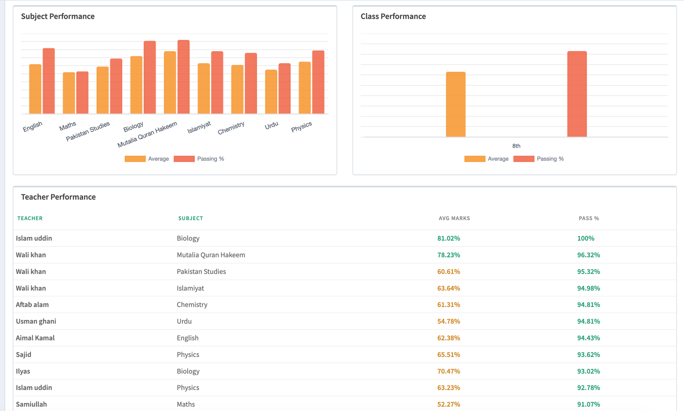This screenshot has width=684, height=411.
Task: Click the '8th' axis label in Class chart
Action: 516,146
